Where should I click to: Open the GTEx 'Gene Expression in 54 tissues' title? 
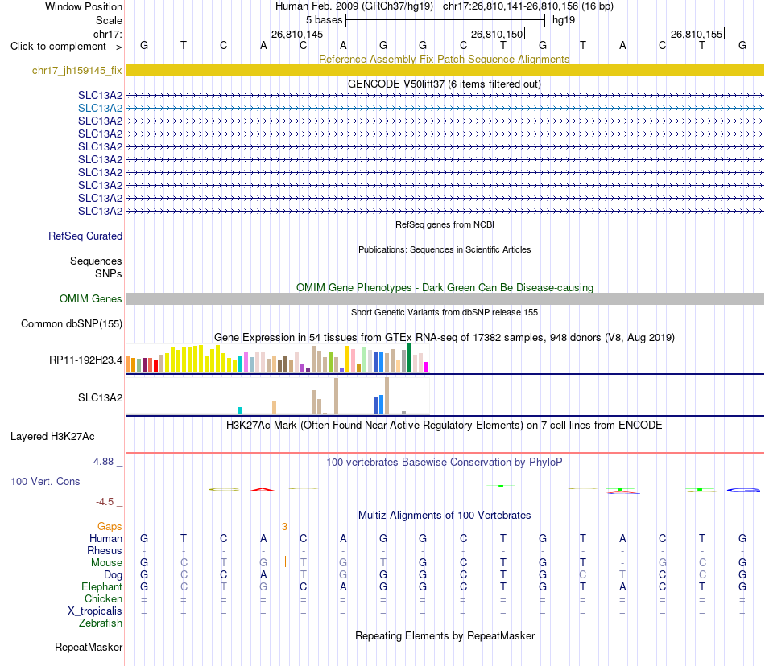click(445, 337)
